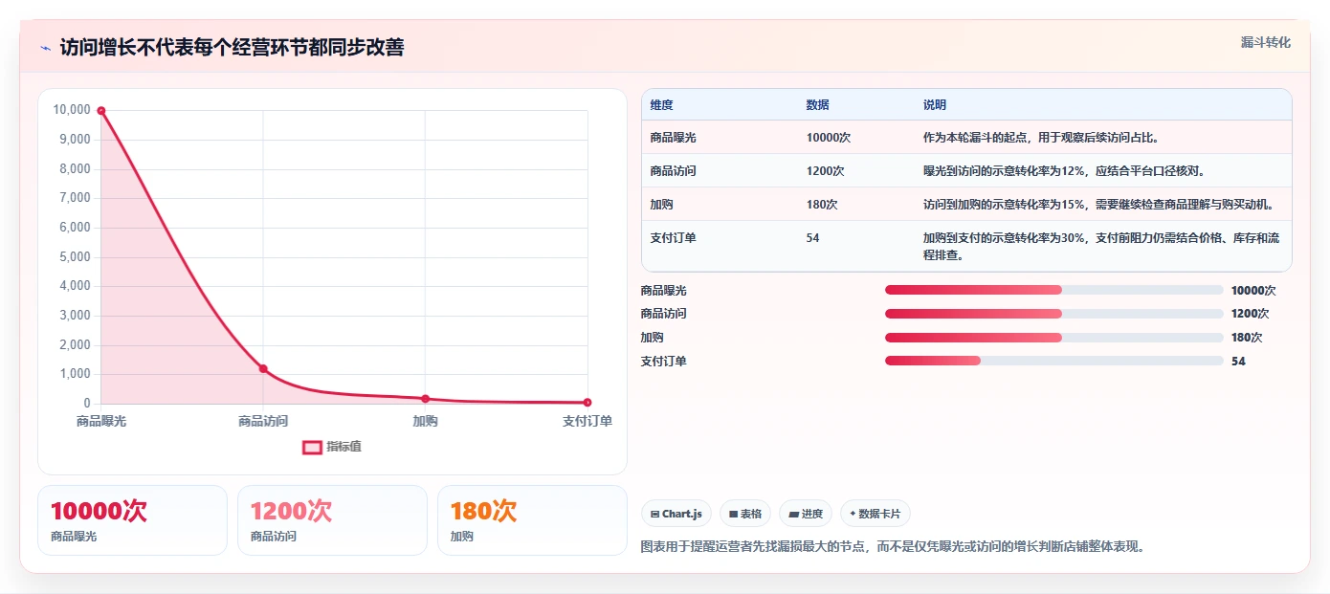This screenshot has height=594, width=1330.
Task: Click the lightning icon beside the title
Action: tap(45, 48)
